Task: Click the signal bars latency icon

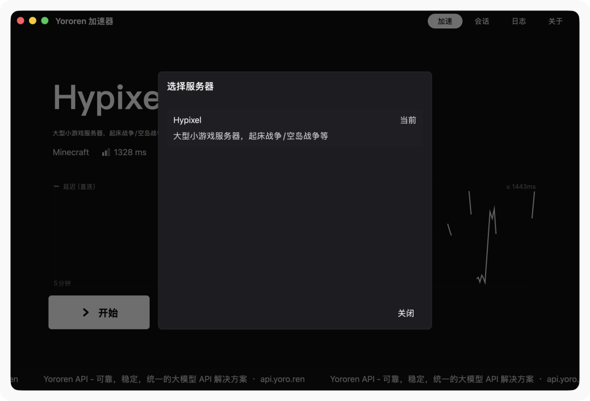Action: (x=106, y=152)
